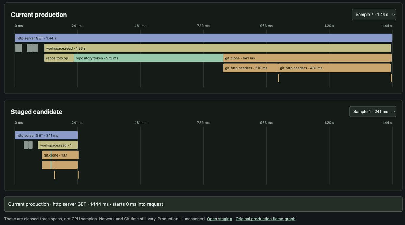Select the git.clone 641 ms span
Image resolution: width=405 pixels, height=225 pixels.
pos(307,58)
